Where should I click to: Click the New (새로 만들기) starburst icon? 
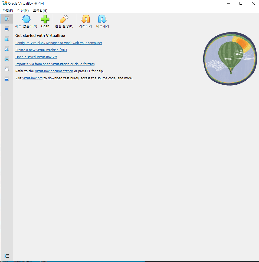[26, 19]
